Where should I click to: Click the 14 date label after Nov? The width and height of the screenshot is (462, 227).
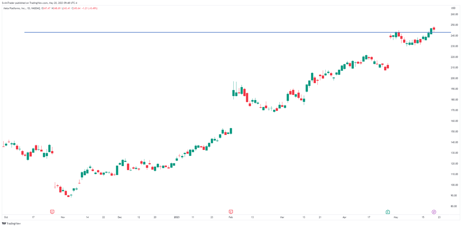pos(87,217)
